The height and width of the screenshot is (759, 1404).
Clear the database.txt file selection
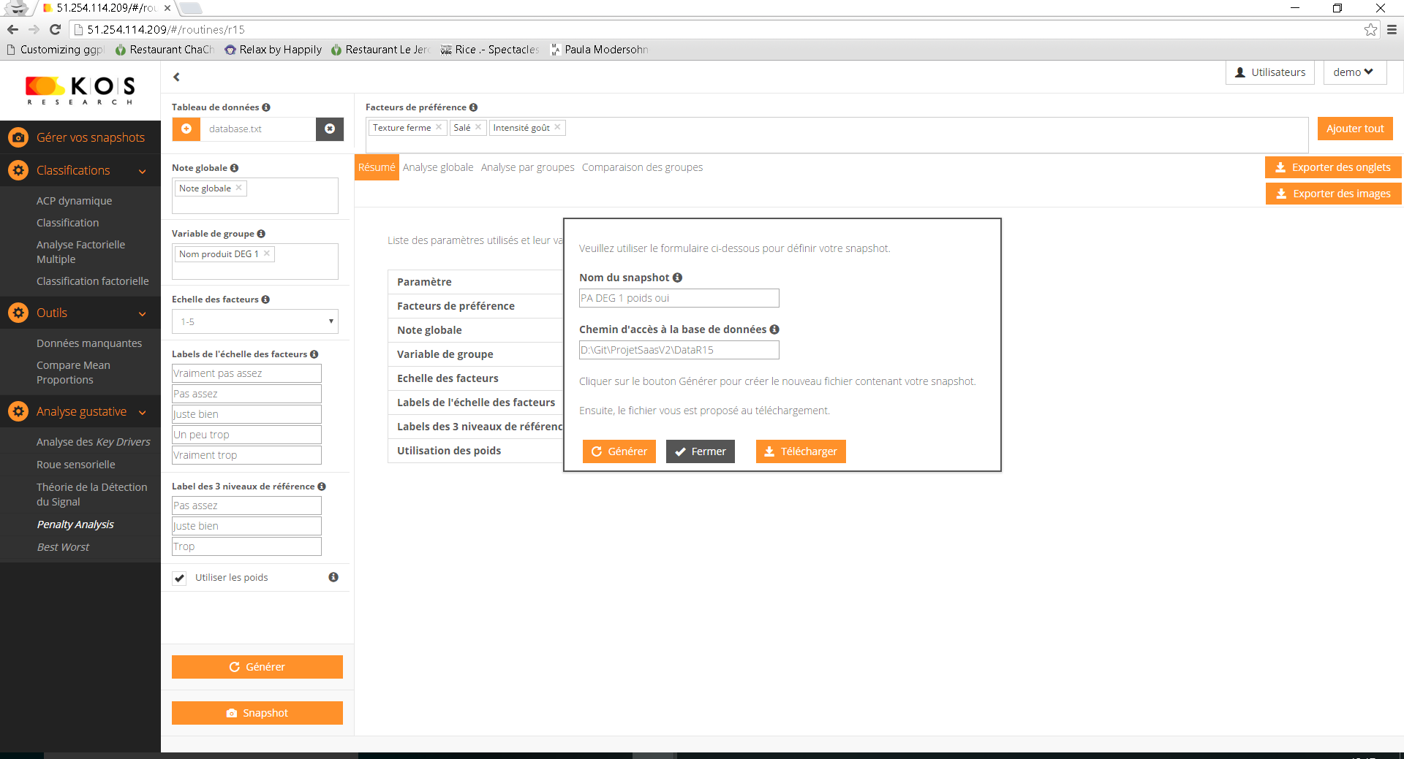330,129
